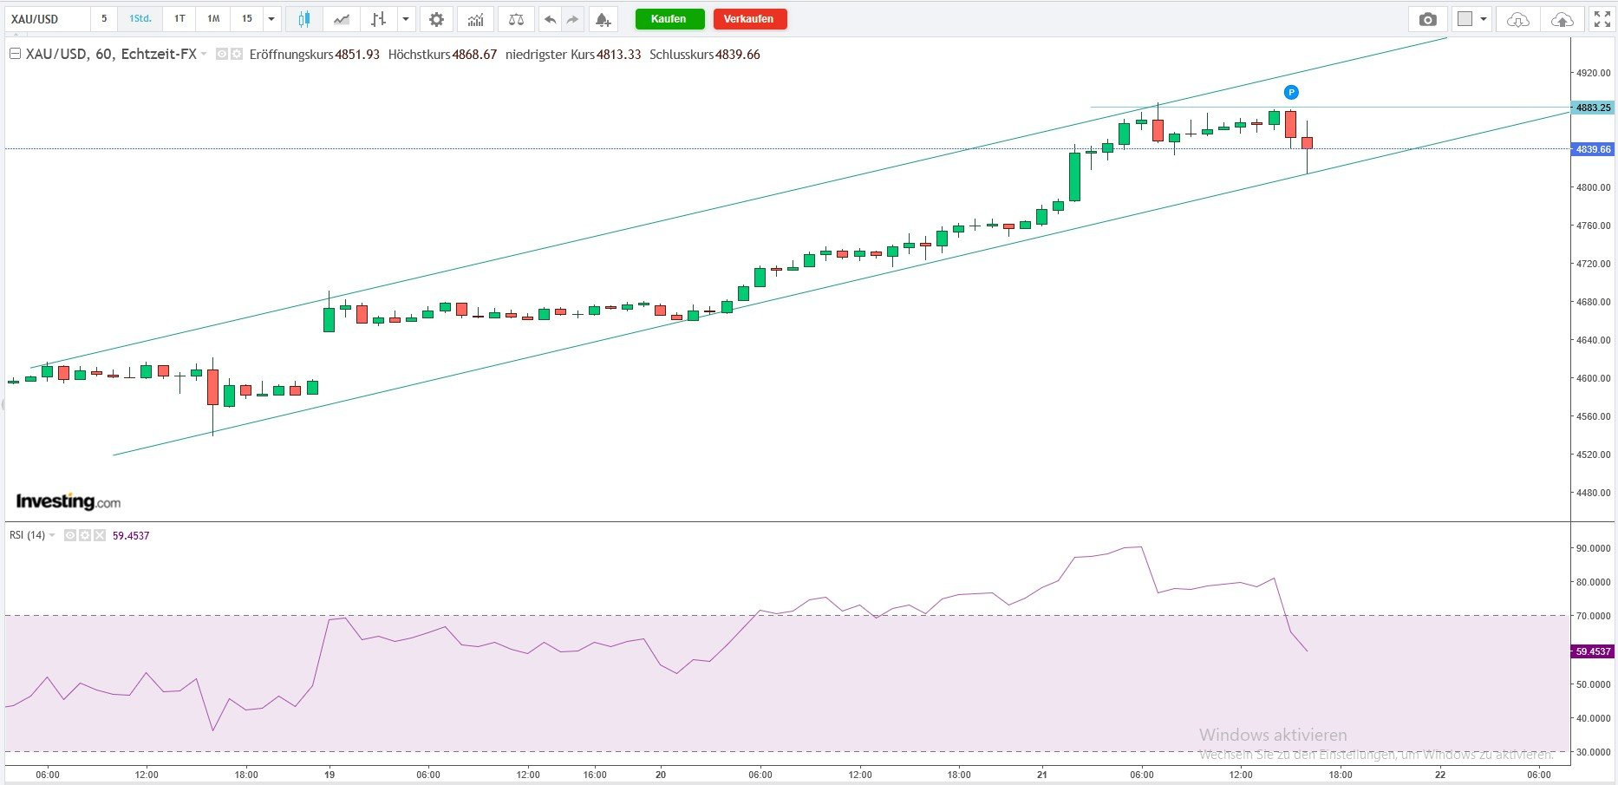This screenshot has width=1618, height=785.
Task: Toggle the XAU/USD series eye icon
Action: [x=222, y=55]
